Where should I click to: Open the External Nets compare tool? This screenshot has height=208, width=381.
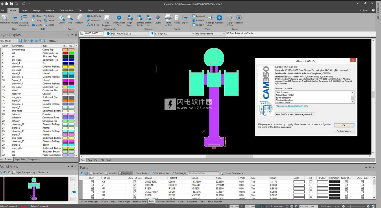tap(149, 21)
